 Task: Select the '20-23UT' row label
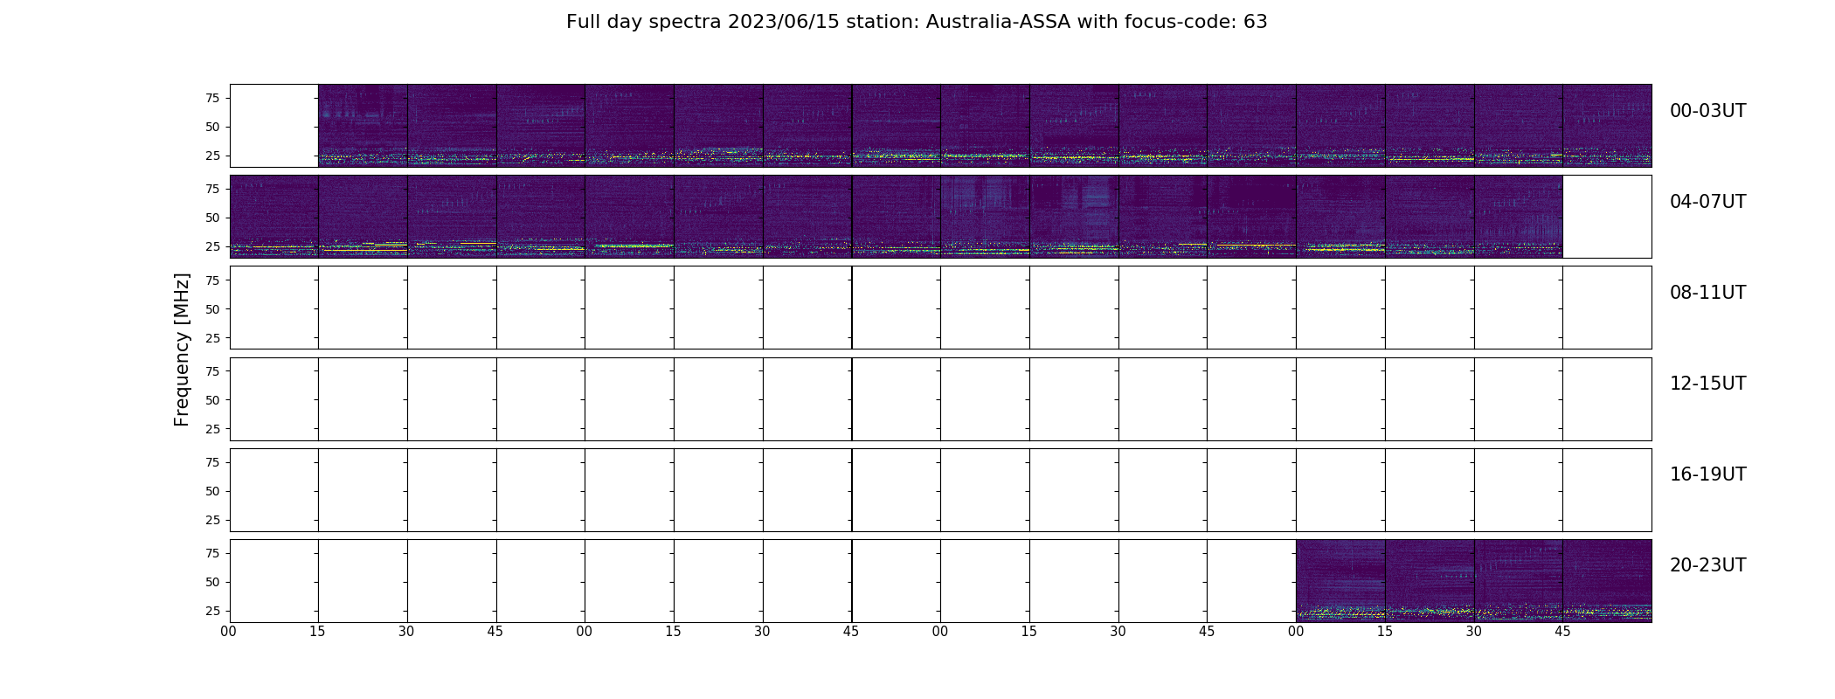(x=1707, y=565)
